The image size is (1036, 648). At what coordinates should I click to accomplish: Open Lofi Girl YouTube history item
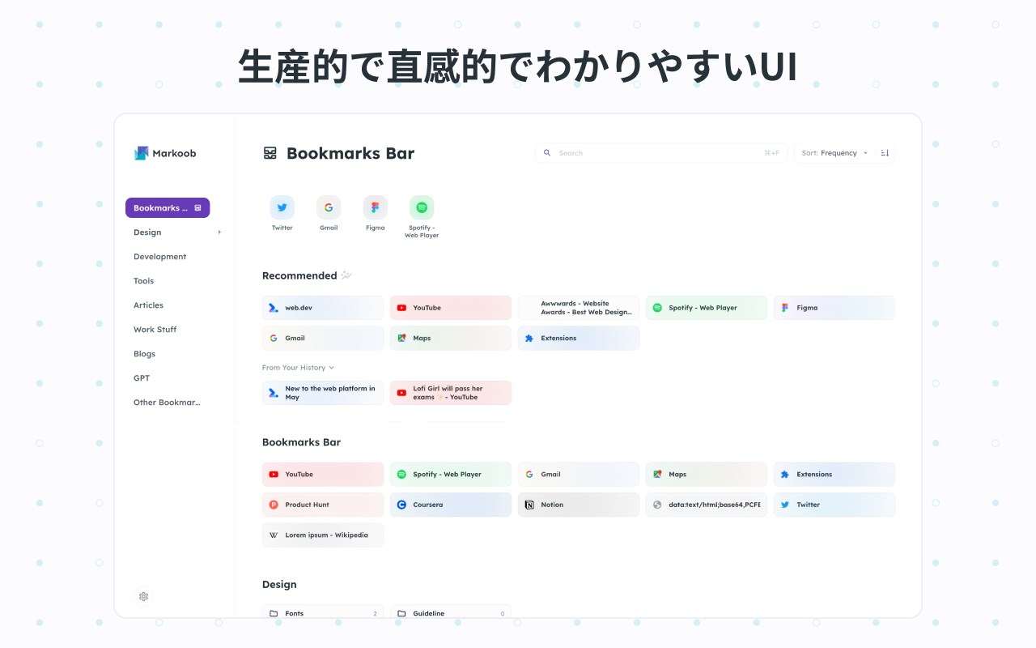click(x=451, y=393)
